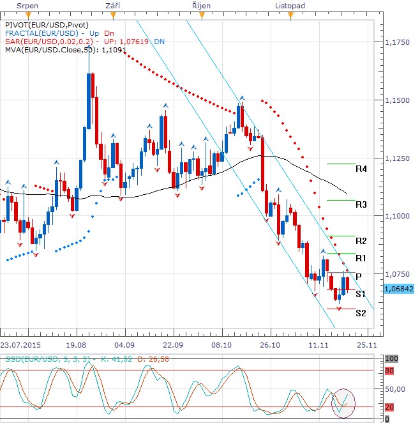Select the Listopad month label
Viewport: 420px width, 423px height.
tap(289, 5)
